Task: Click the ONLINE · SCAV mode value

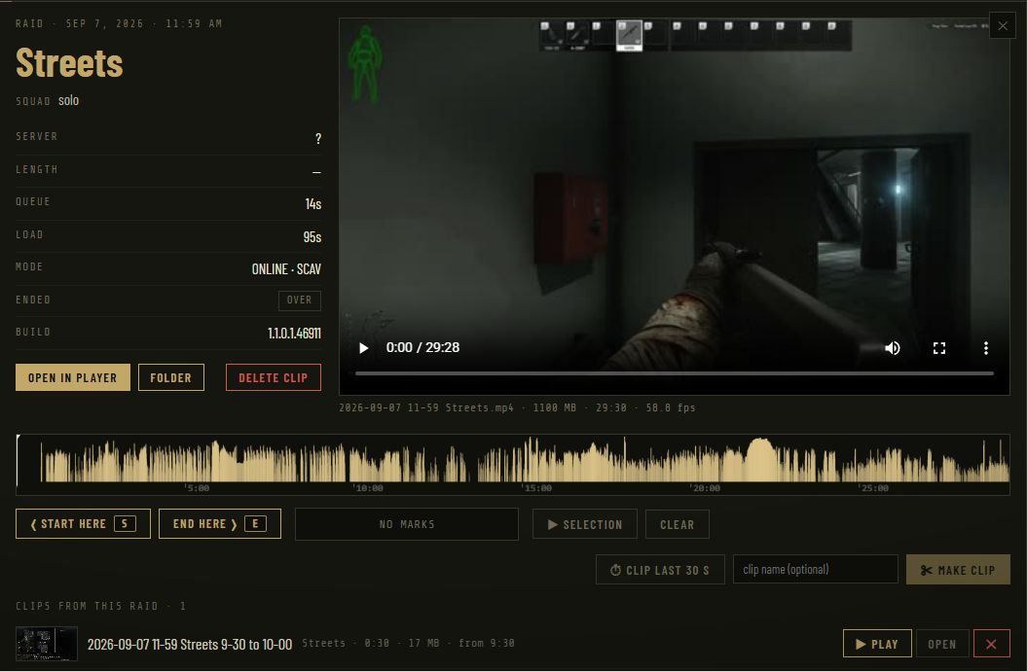Action: coord(286,268)
